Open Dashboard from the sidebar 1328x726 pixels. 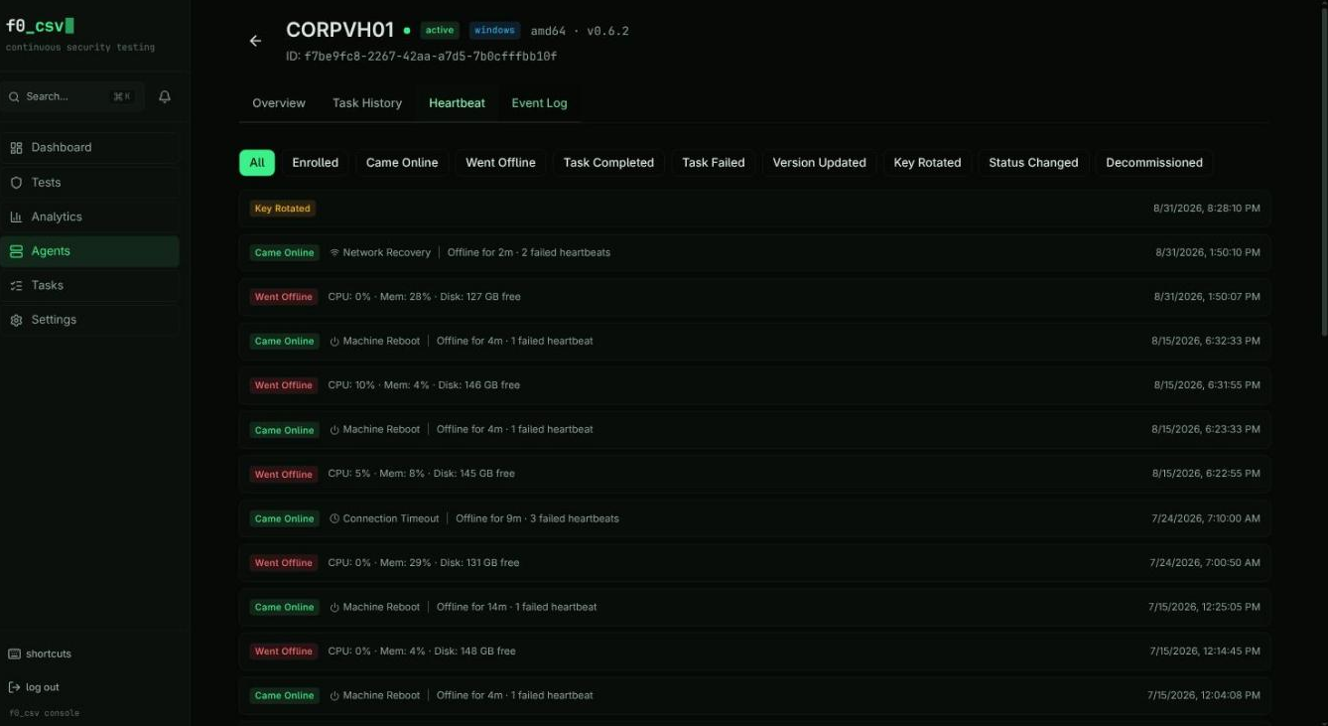tap(90, 148)
